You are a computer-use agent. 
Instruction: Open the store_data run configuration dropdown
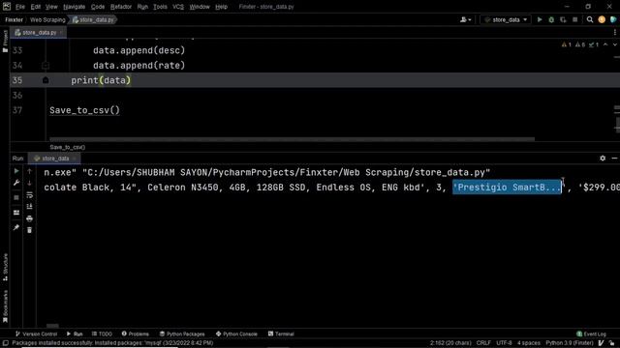pos(506,19)
